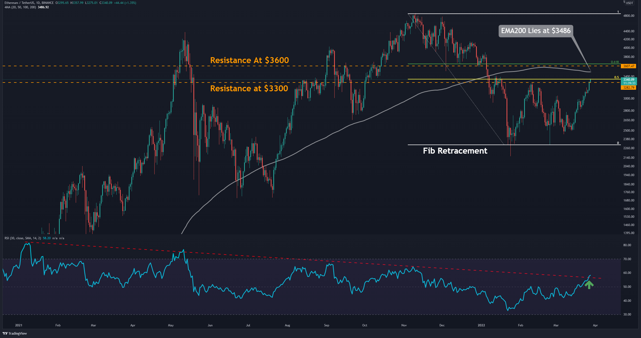Click the RSI 30.00 axis label
This screenshot has height=338, width=641.
627,314
